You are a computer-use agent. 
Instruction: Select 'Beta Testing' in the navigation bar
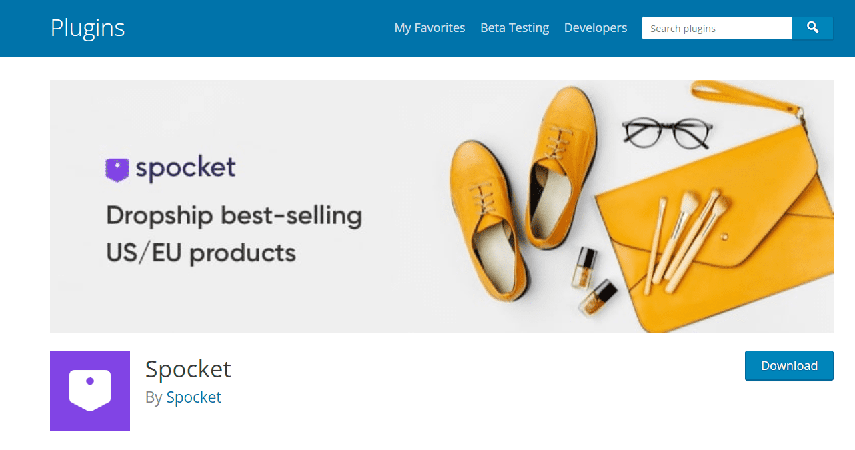tap(514, 27)
